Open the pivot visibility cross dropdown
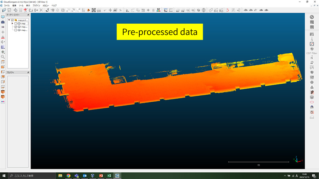 3,52
